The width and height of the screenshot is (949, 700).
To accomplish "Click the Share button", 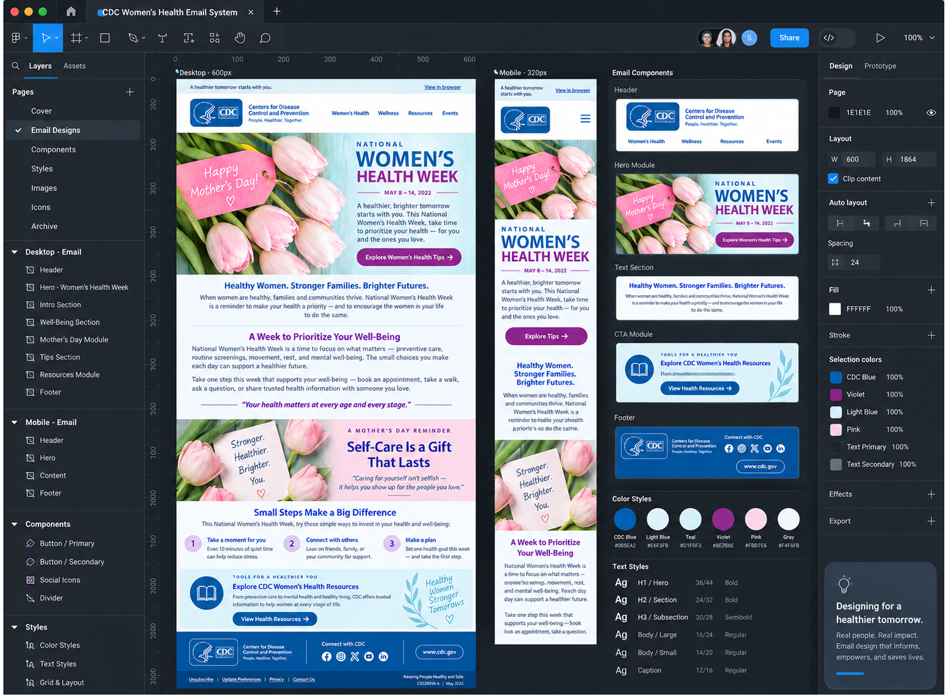I will 789,38.
